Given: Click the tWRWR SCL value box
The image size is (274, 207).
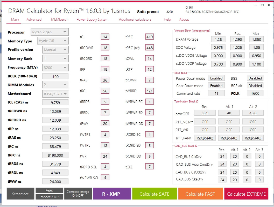Looking at the screenshot, I should [x=105, y=177].
